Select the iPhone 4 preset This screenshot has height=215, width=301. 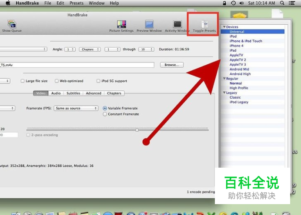tap(252, 46)
